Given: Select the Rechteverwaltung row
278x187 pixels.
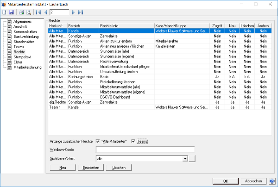Looking at the screenshot, I should click(160, 62).
